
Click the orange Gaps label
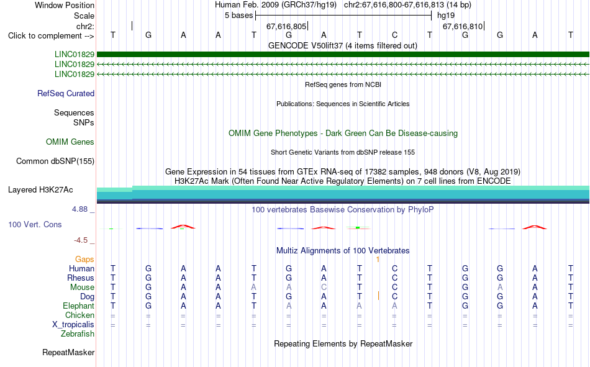(x=84, y=260)
